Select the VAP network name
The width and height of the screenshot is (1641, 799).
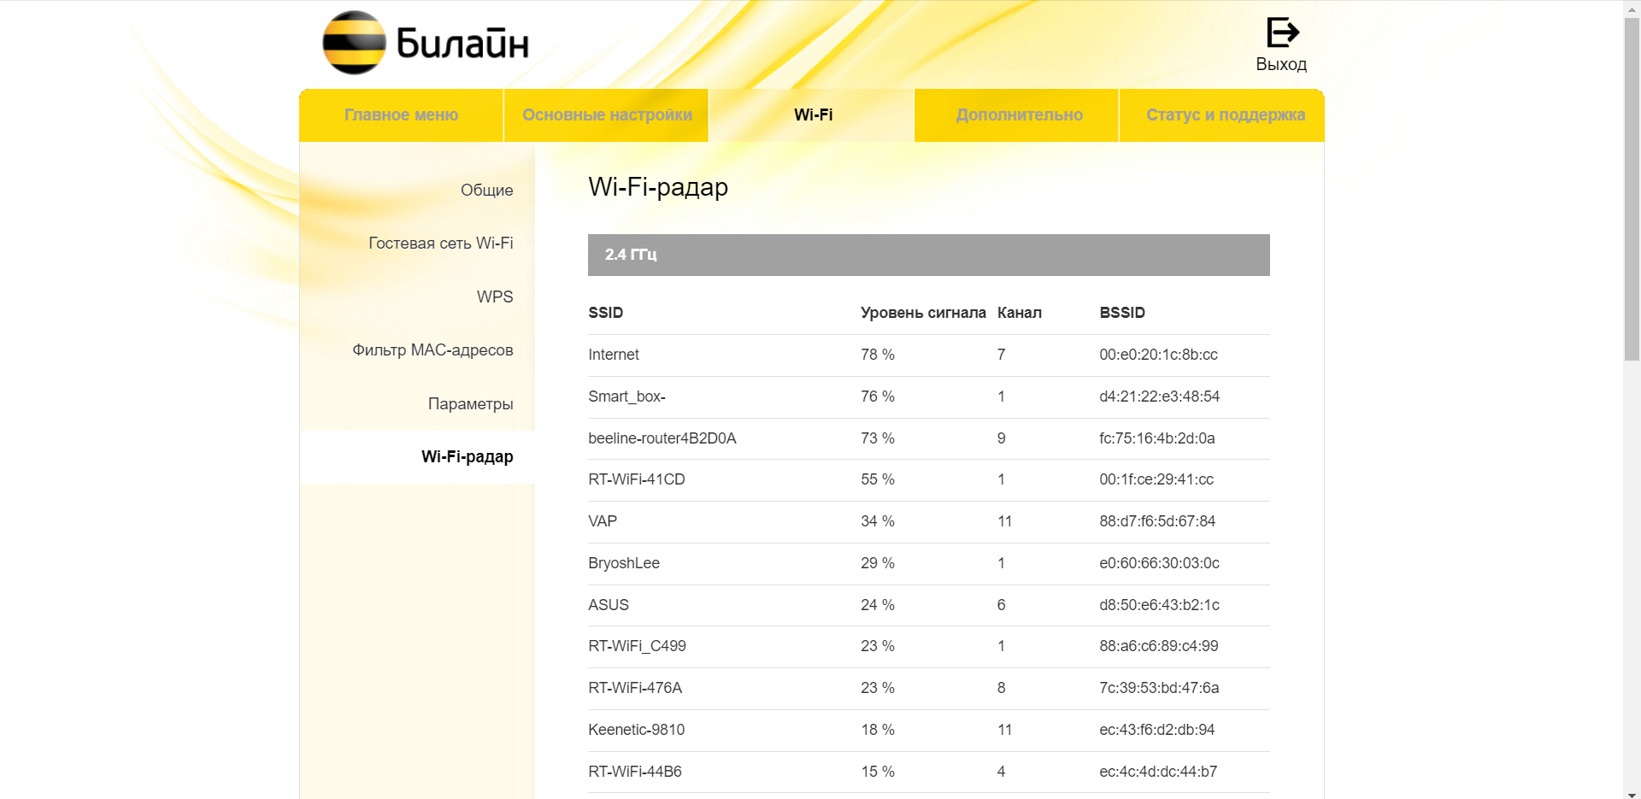point(602,521)
